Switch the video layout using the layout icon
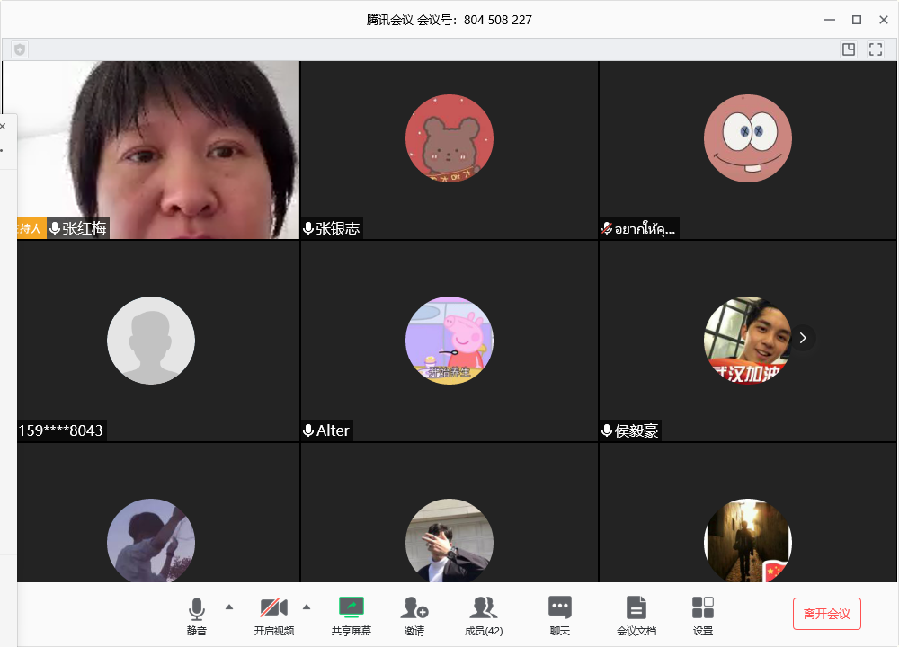Image resolution: width=899 pixels, height=647 pixels. (849, 49)
